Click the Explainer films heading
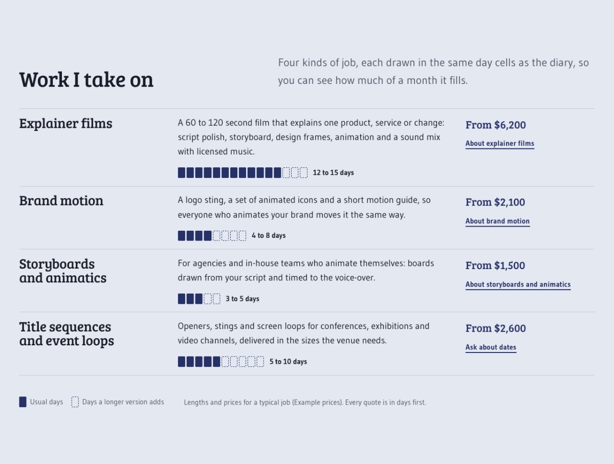Viewport: 614px width, 464px height. point(65,123)
